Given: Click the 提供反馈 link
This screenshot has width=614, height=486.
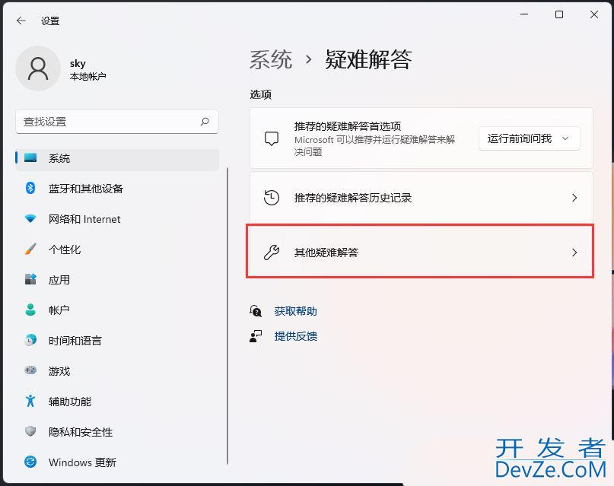Looking at the screenshot, I should tap(296, 336).
